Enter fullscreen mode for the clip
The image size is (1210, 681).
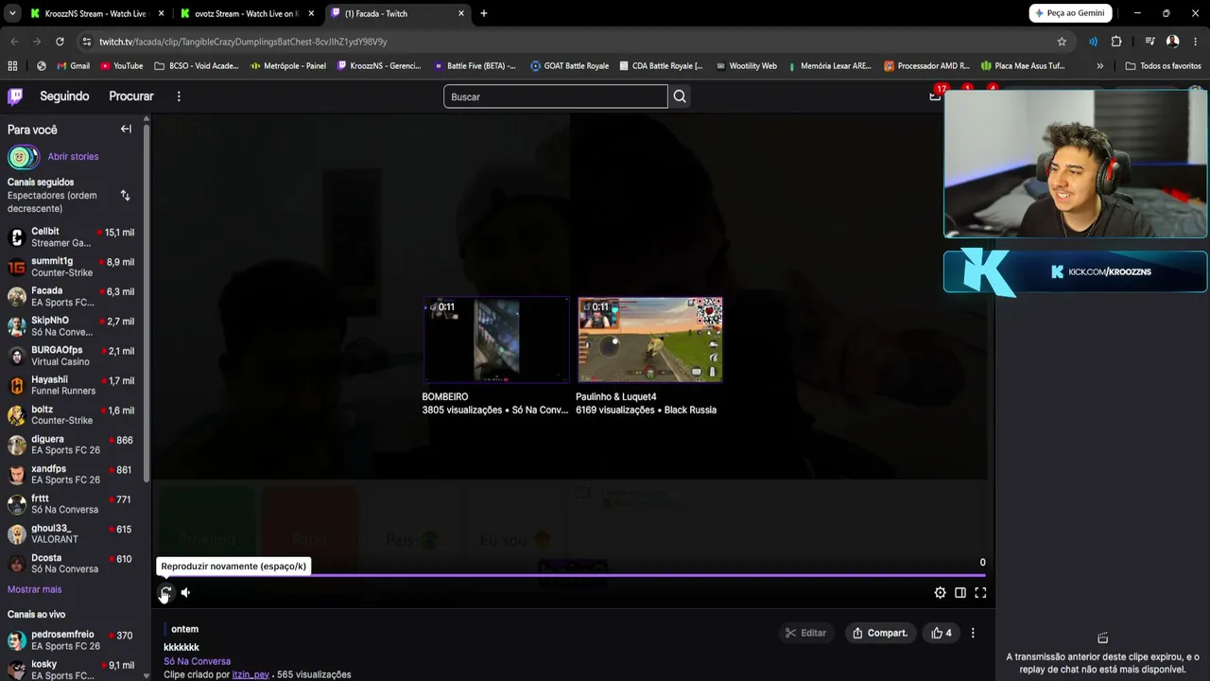pos(980,593)
